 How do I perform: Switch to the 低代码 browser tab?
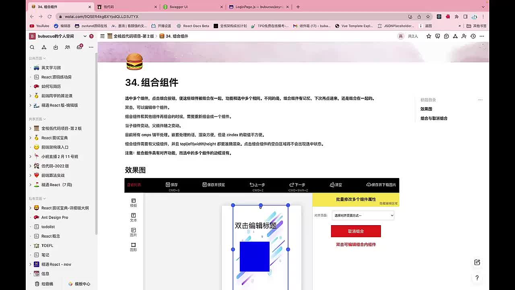coord(127,7)
